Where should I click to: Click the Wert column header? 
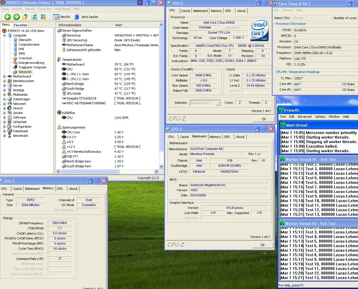(x=119, y=25)
